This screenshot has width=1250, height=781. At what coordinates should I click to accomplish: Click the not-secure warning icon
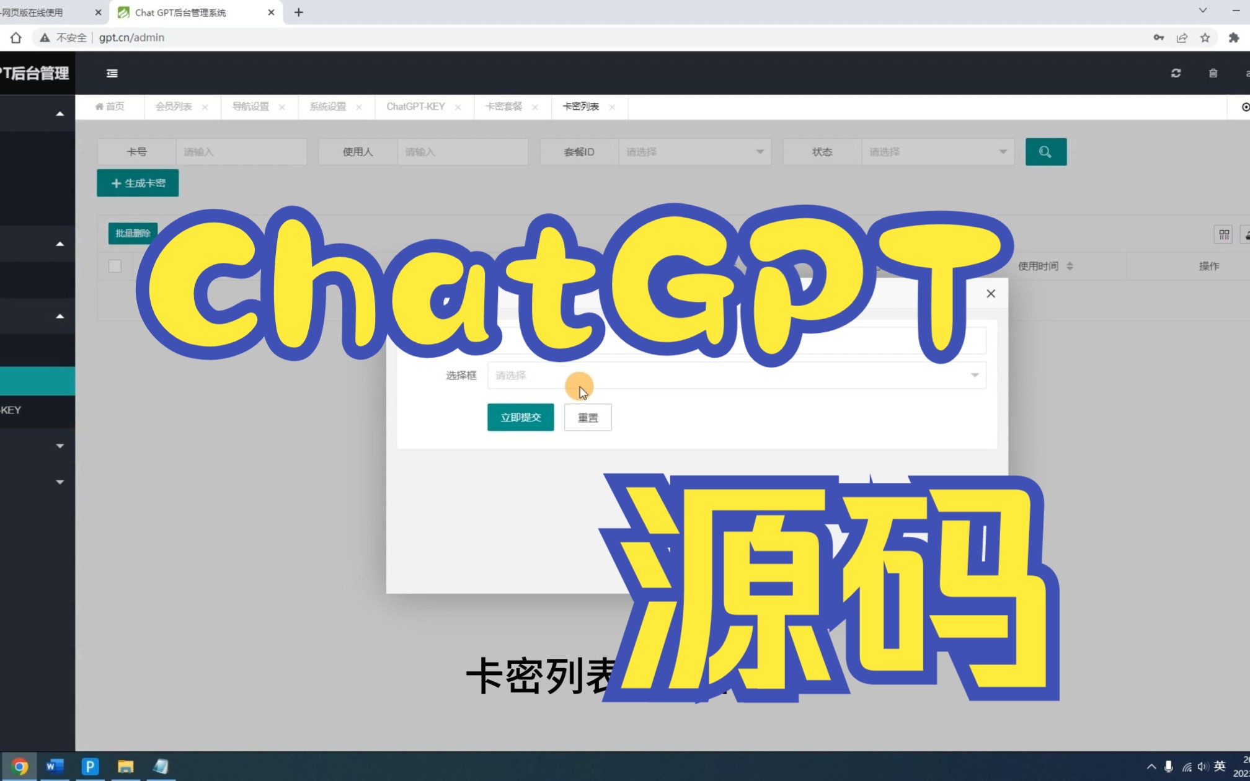pos(45,38)
